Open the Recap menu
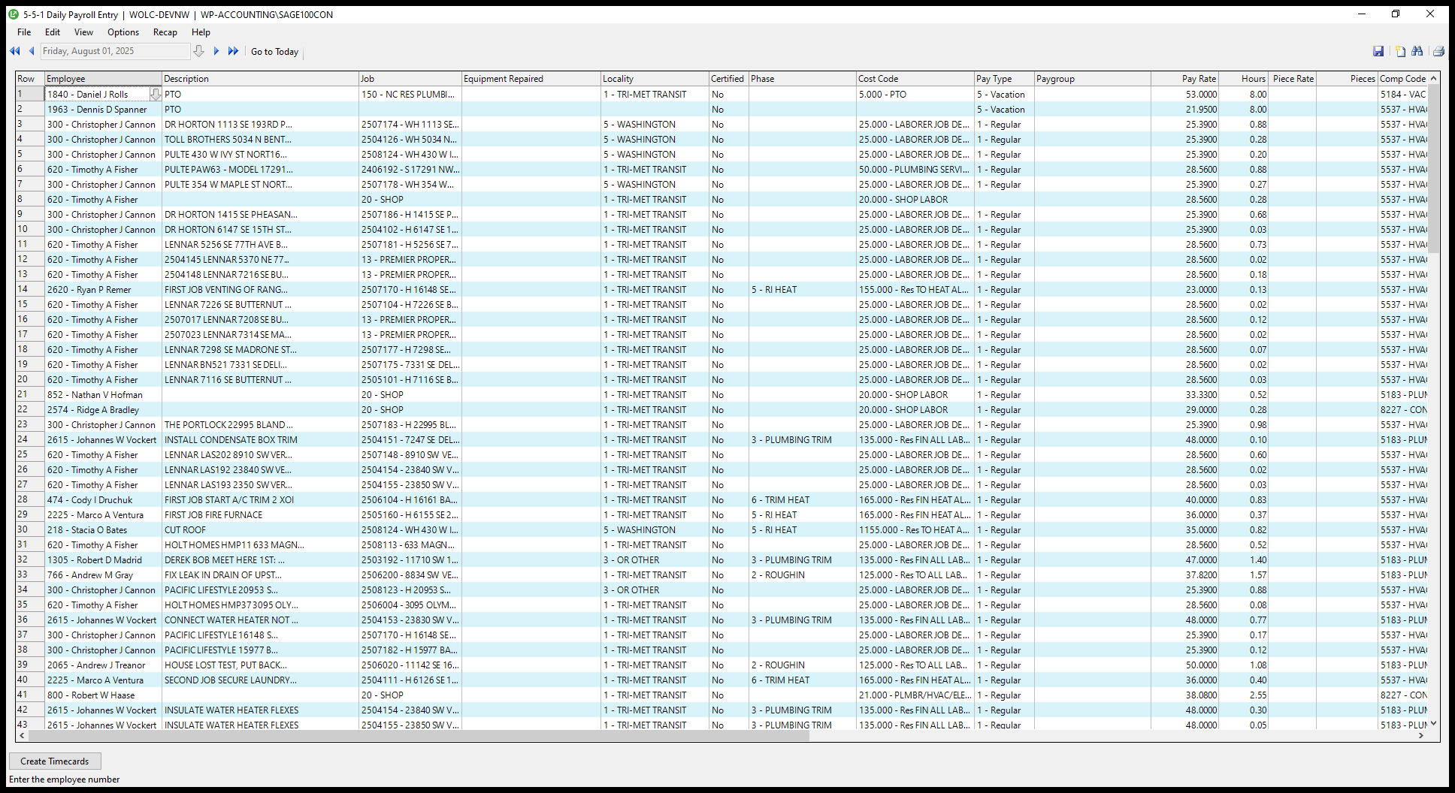This screenshot has width=1455, height=793. [165, 32]
